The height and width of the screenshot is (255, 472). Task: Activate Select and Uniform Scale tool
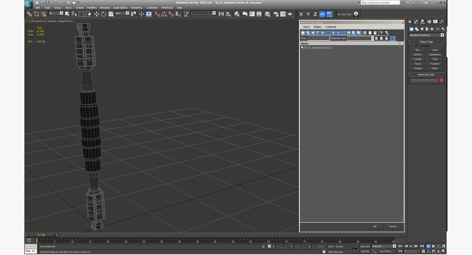tap(111, 14)
